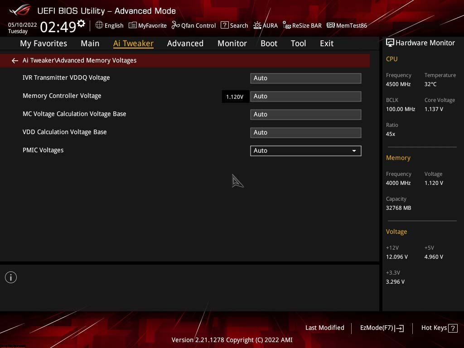Image resolution: width=464 pixels, height=348 pixels.
Task: Select MC Voltage Calculation Voltage Base label
Action: click(74, 114)
